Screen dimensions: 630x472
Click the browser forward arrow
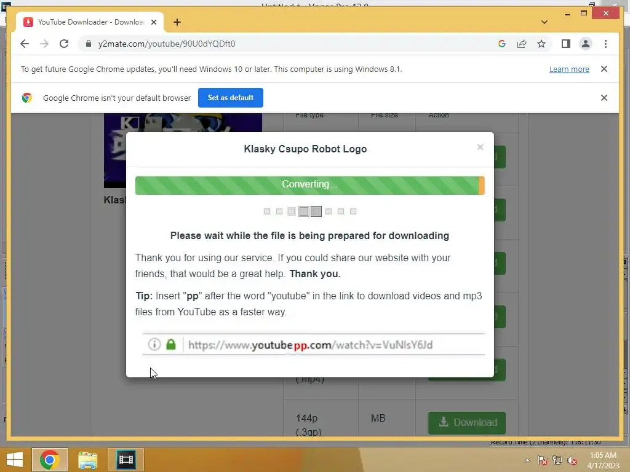pos(44,44)
